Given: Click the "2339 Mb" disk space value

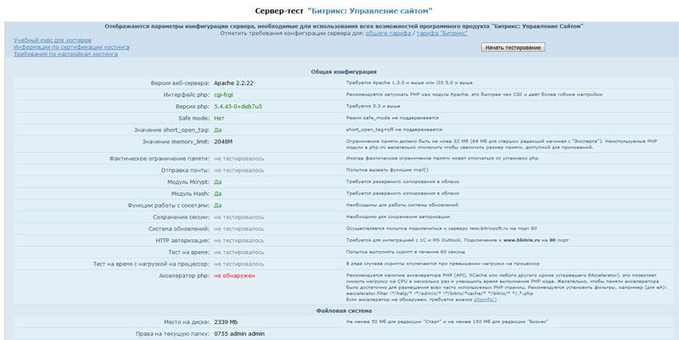Looking at the screenshot, I should click(226, 322).
